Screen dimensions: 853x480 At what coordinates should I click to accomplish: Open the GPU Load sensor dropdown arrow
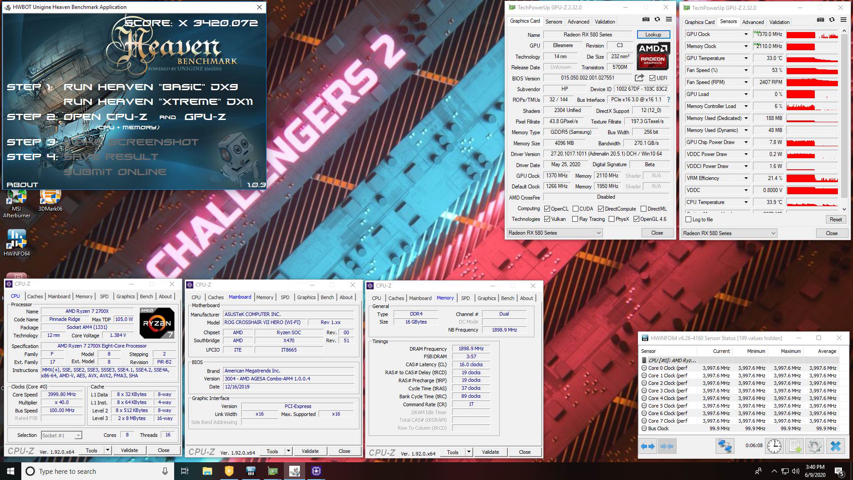point(746,94)
